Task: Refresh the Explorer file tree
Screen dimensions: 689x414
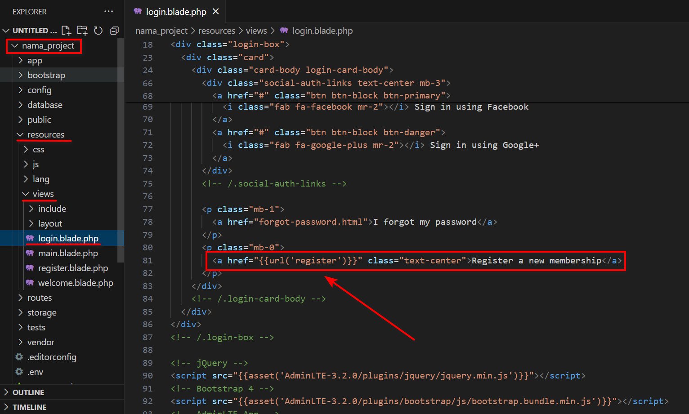Action: coord(98,31)
